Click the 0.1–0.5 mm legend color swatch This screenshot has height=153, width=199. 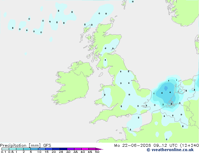[x=5, y=149]
